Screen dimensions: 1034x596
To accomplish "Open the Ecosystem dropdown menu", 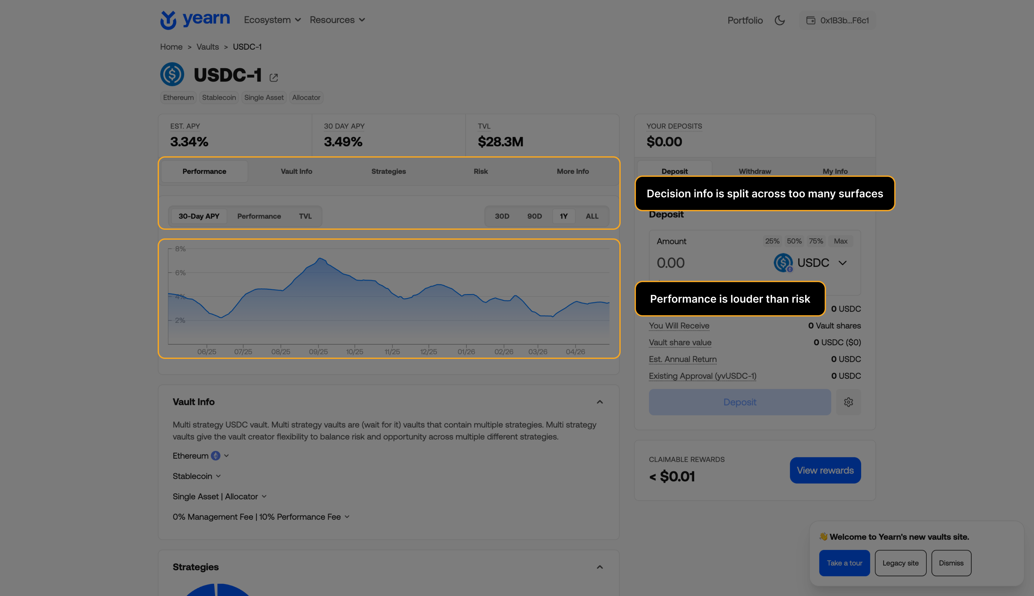I will [x=272, y=20].
